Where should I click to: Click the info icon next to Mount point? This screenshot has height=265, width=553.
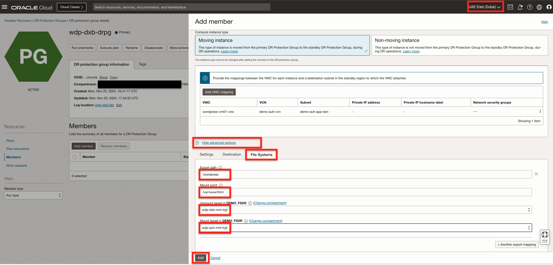221,185
